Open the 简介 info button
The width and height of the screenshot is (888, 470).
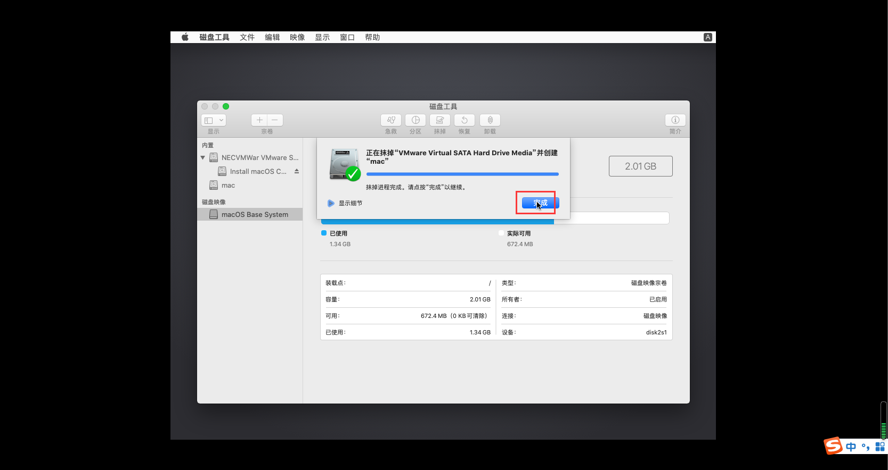[x=675, y=120]
